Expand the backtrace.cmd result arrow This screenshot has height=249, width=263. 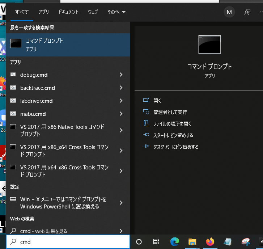[121, 88]
